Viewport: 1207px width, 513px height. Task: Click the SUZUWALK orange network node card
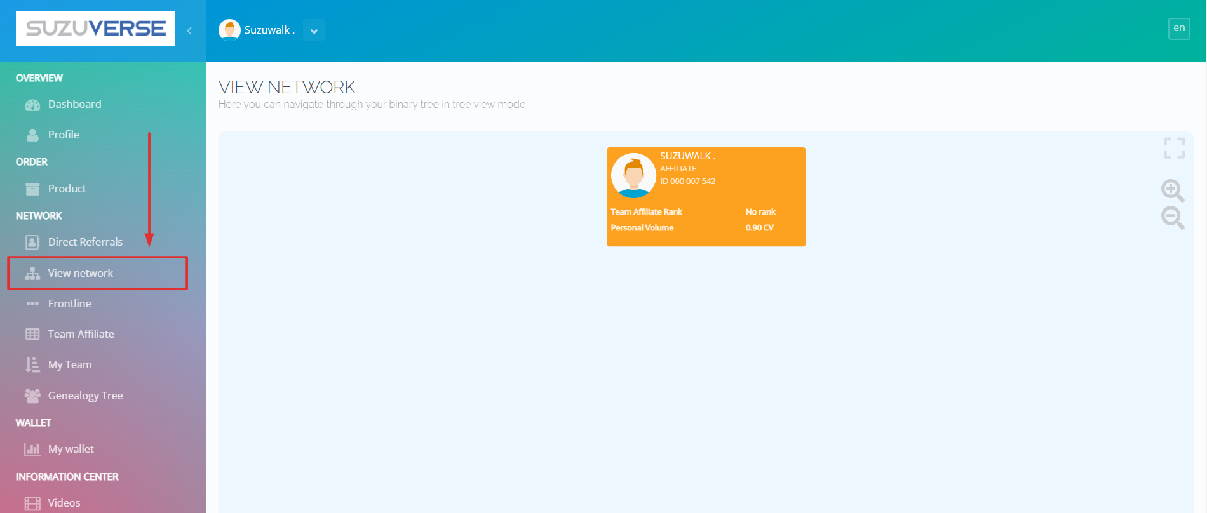click(x=706, y=197)
